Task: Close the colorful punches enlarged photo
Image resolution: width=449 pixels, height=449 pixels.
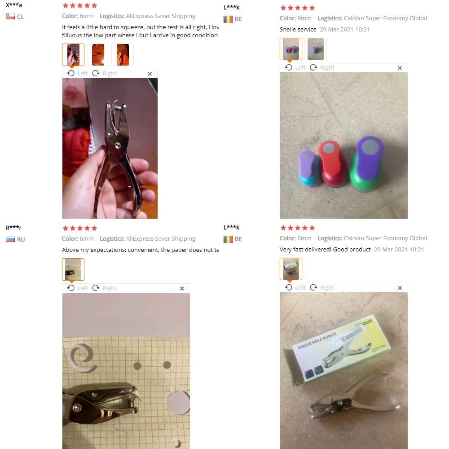Action: point(400,68)
